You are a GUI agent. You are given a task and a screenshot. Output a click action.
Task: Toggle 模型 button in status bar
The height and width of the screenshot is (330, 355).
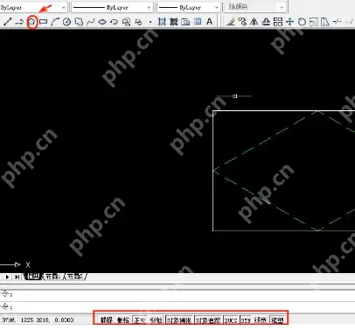pyautogui.click(x=277, y=320)
